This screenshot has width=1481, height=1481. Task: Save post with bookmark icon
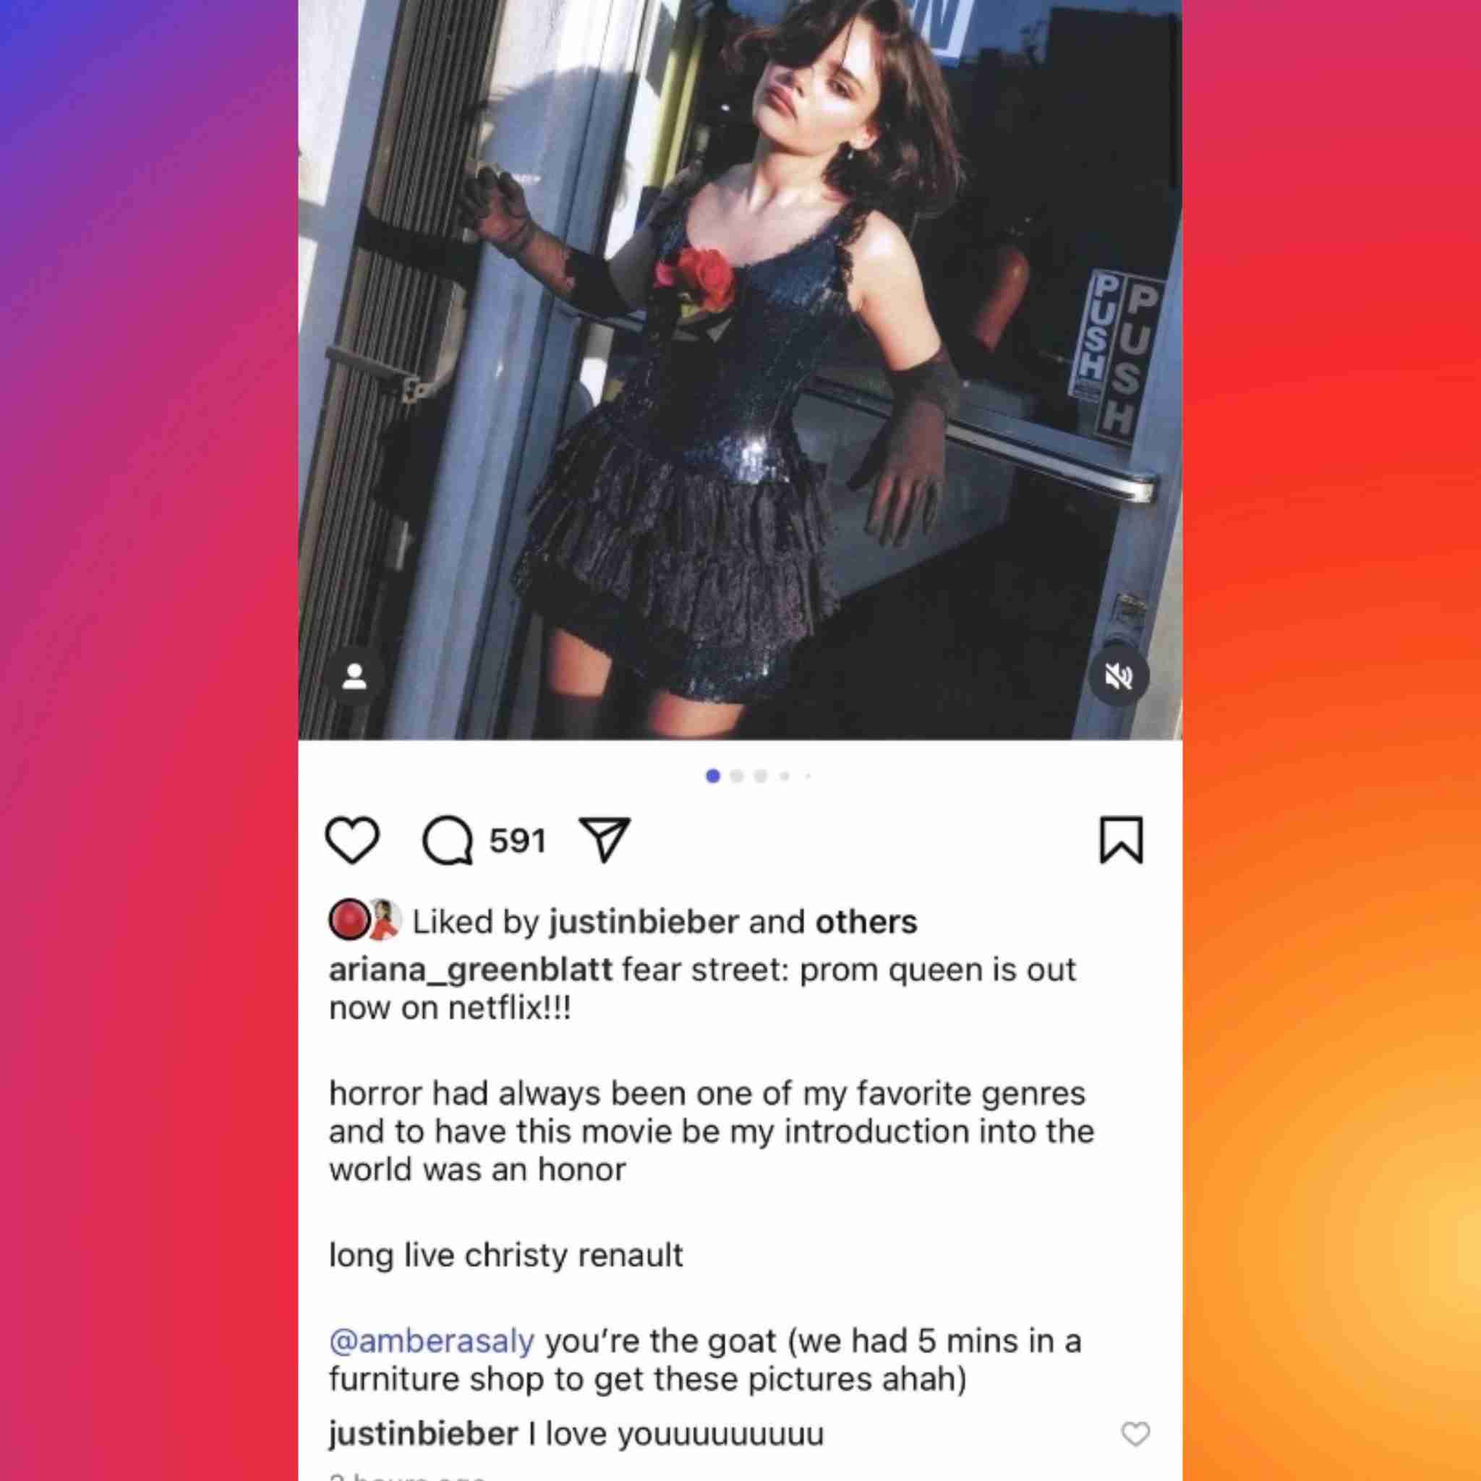1122,840
